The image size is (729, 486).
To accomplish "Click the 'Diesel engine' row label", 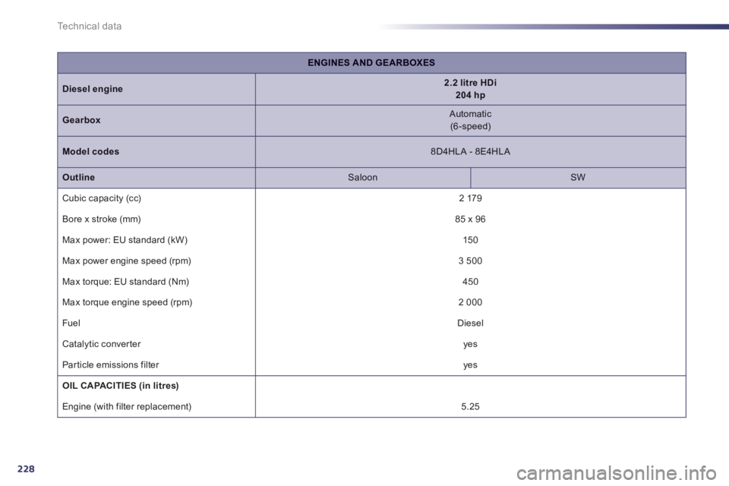I will (x=93, y=89).
